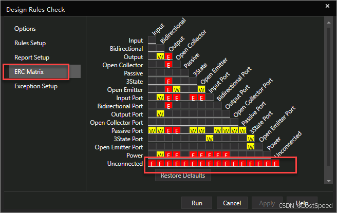
Task: Open Exception Setup page
Action: pyautogui.click(x=36, y=86)
